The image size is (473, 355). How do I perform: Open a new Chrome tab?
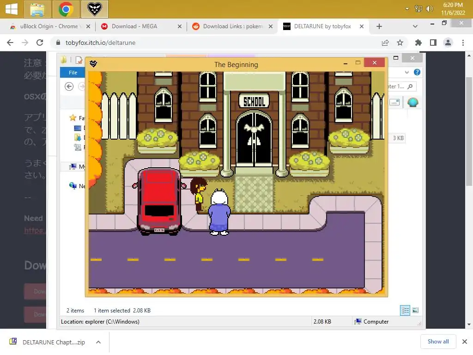pyautogui.click(x=379, y=26)
